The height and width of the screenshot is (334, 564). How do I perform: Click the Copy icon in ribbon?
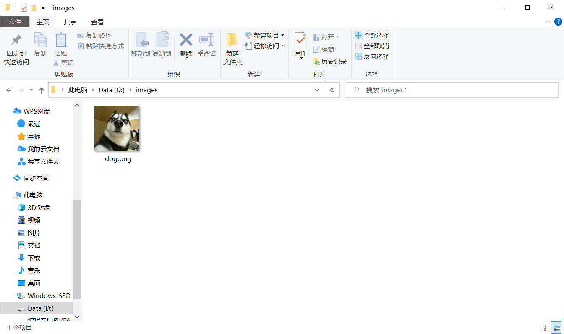pyautogui.click(x=40, y=40)
